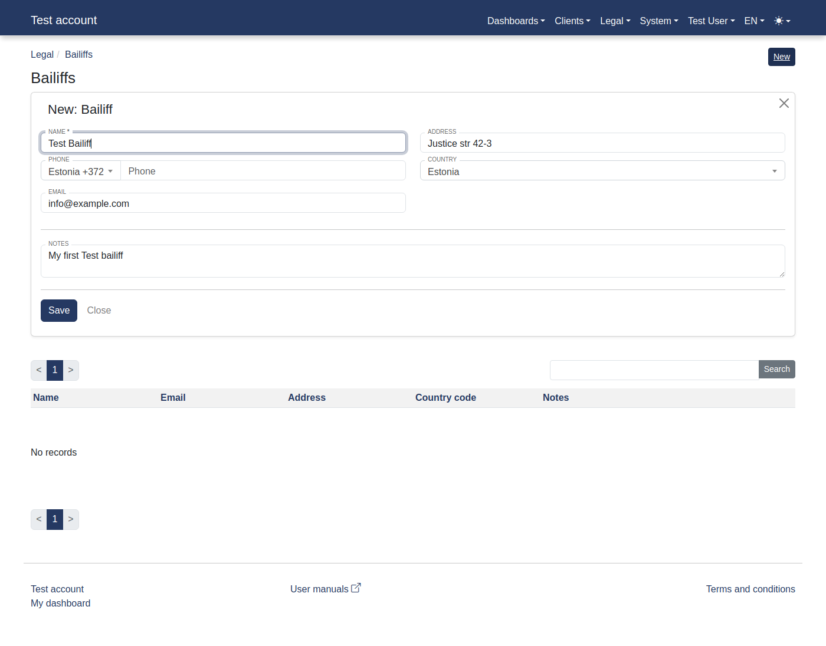Open the EN language selector
The image size is (826, 646).
[751, 21]
